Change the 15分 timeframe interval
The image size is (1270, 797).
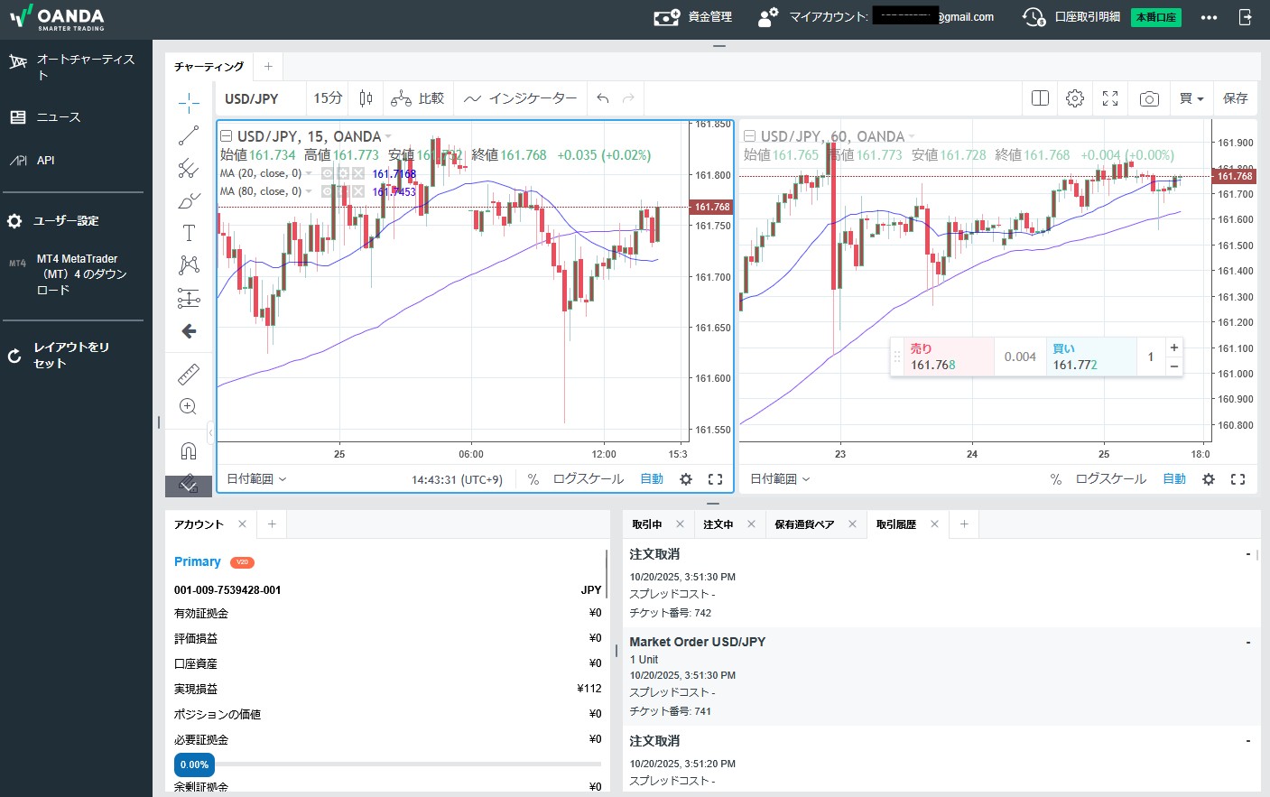pyautogui.click(x=328, y=98)
